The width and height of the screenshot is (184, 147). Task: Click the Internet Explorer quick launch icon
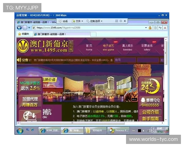click(x=33, y=130)
